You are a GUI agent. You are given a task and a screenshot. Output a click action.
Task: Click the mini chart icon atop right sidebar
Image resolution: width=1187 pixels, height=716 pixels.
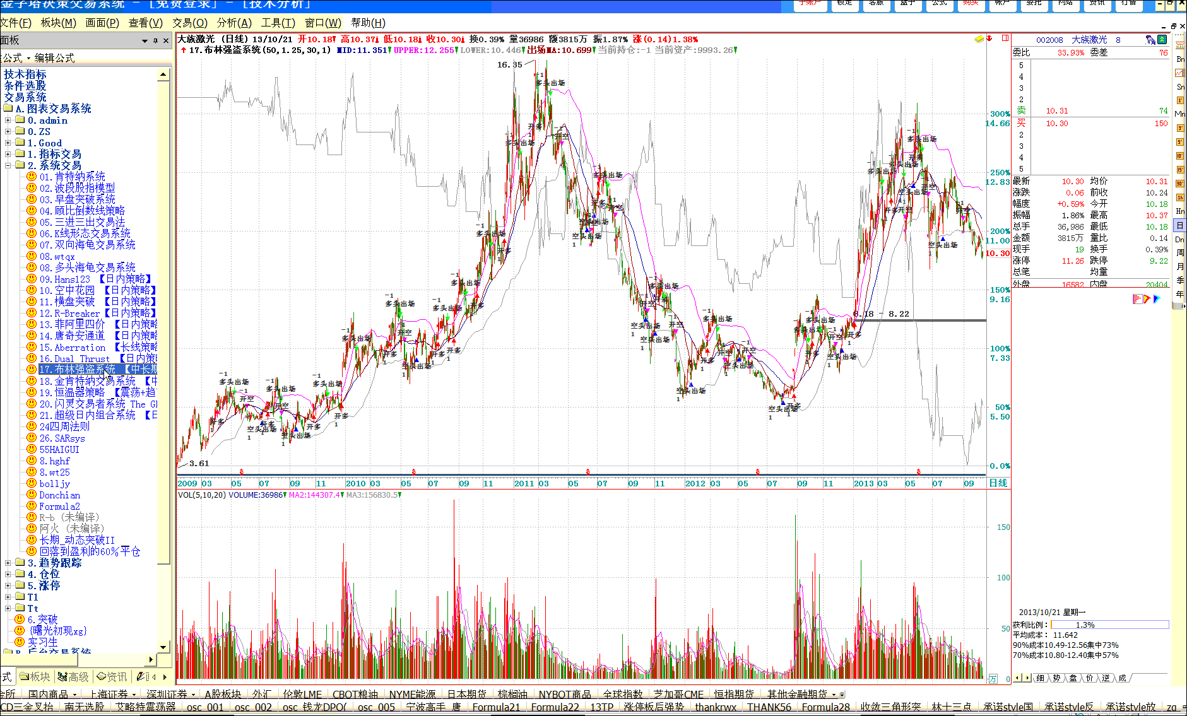point(1180,45)
